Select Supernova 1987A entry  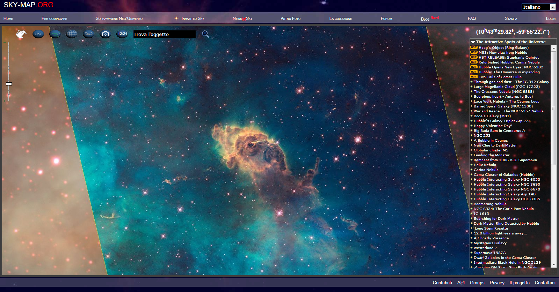click(x=490, y=253)
